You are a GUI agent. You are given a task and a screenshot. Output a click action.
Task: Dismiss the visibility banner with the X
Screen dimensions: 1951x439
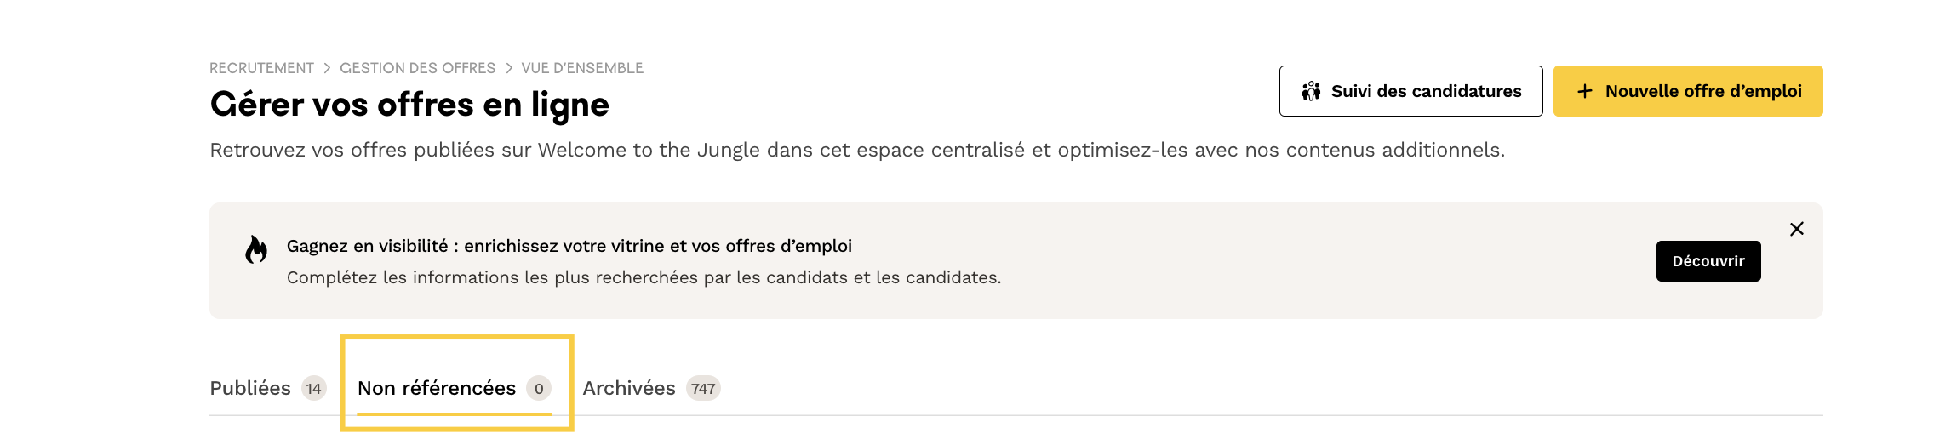(x=1796, y=229)
